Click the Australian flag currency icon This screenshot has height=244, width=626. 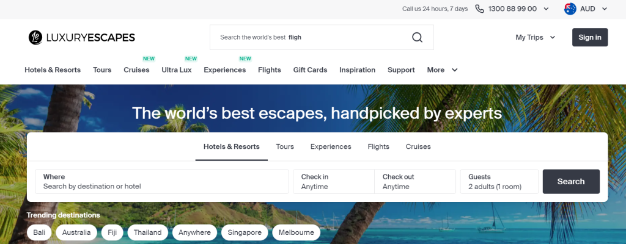570,9
